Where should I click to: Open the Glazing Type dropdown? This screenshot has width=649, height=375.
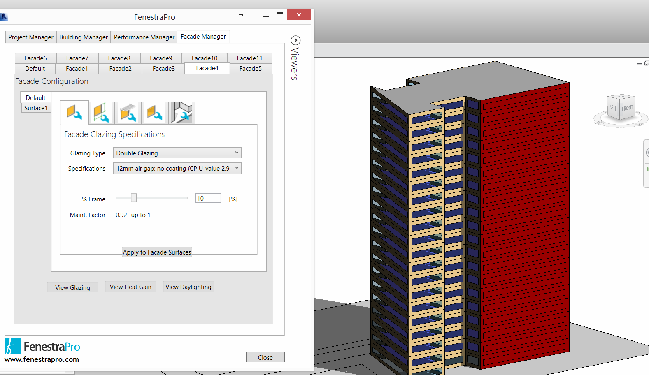177,153
